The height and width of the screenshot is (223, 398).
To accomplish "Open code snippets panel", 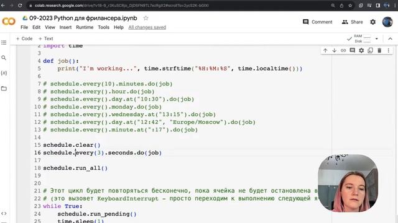I will pos(4,213).
